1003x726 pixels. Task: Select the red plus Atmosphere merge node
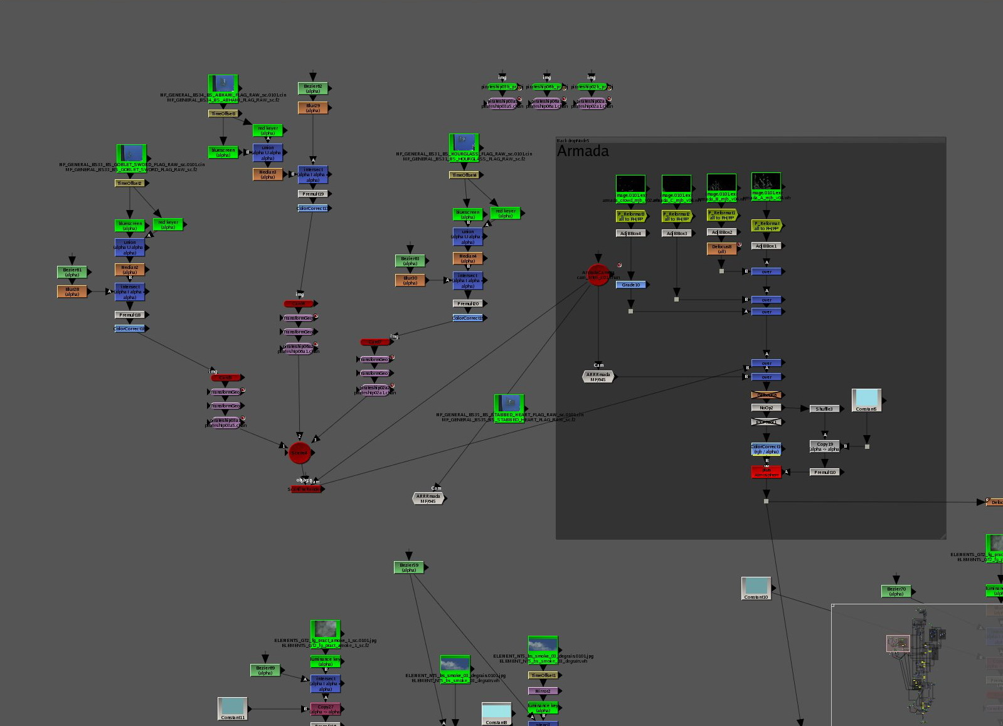pos(767,472)
